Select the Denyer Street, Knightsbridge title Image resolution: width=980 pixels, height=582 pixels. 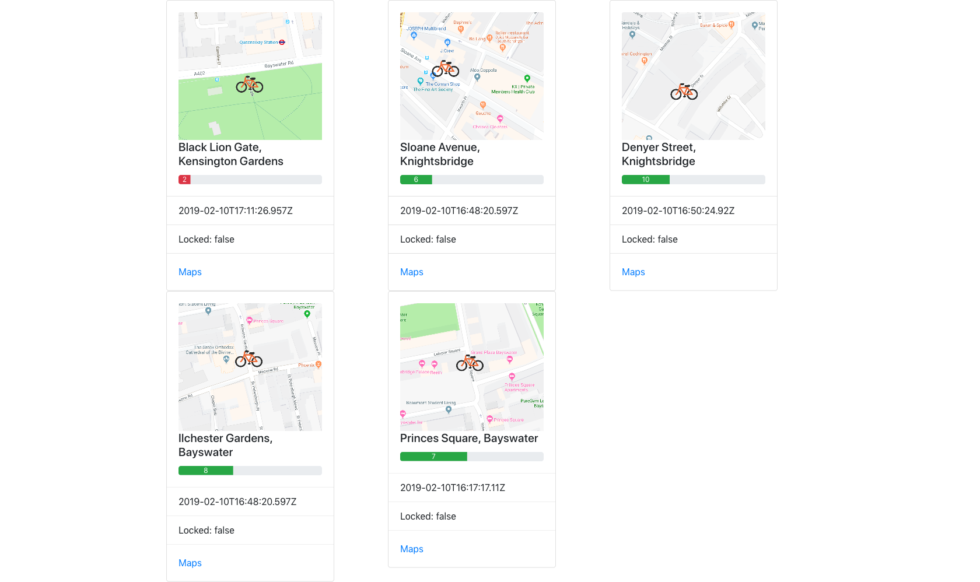point(659,155)
